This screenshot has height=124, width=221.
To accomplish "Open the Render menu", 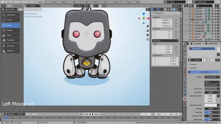I will (x=17, y=2).
